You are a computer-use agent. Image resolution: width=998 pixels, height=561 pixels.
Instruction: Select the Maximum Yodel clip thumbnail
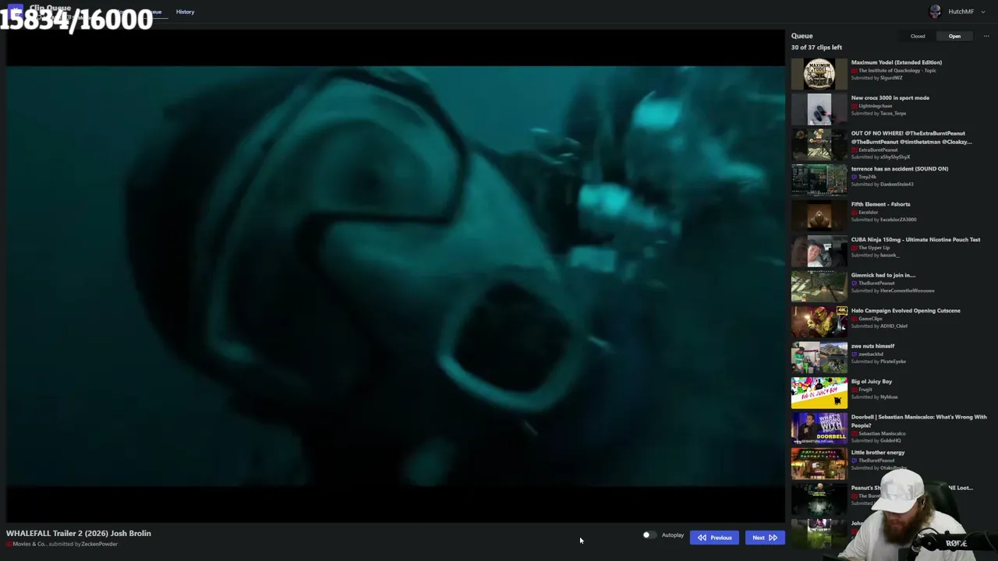[x=819, y=74]
